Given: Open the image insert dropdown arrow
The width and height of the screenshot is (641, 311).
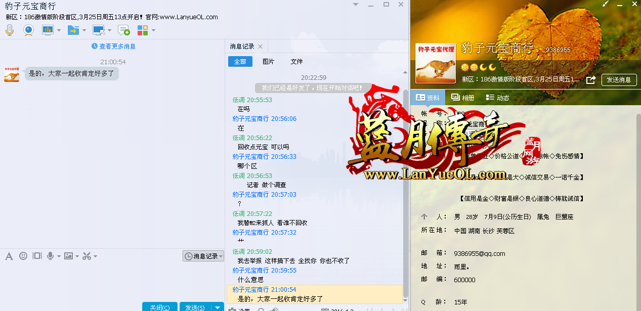Looking at the screenshot, I should pyautogui.click(x=76, y=256).
